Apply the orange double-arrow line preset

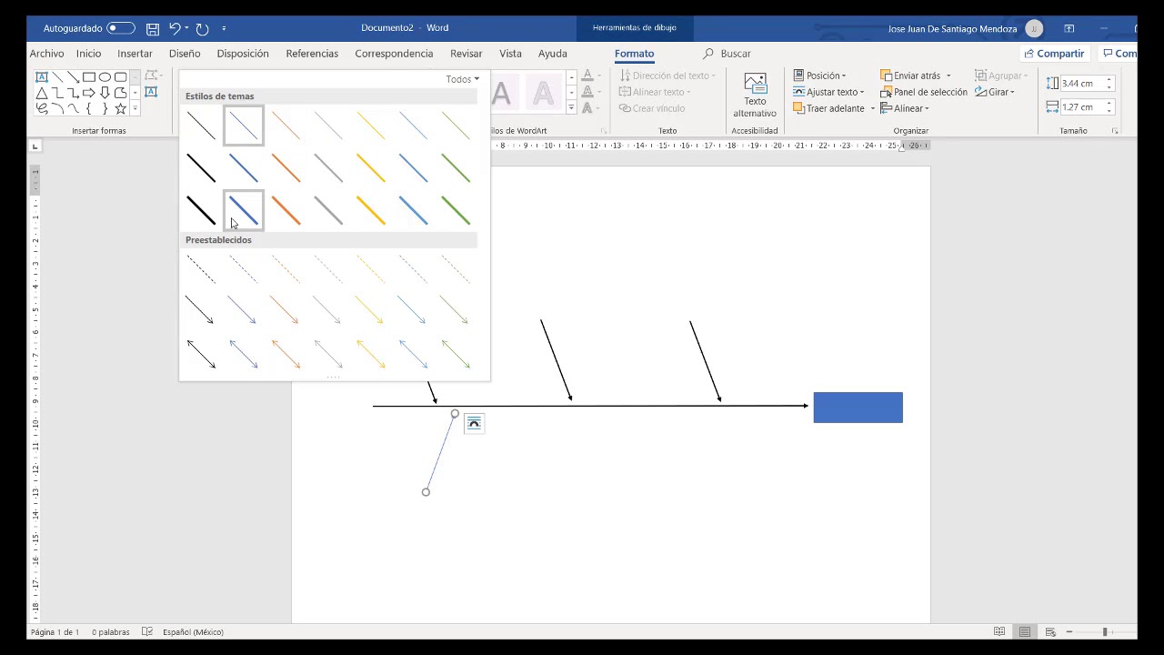pos(286,354)
